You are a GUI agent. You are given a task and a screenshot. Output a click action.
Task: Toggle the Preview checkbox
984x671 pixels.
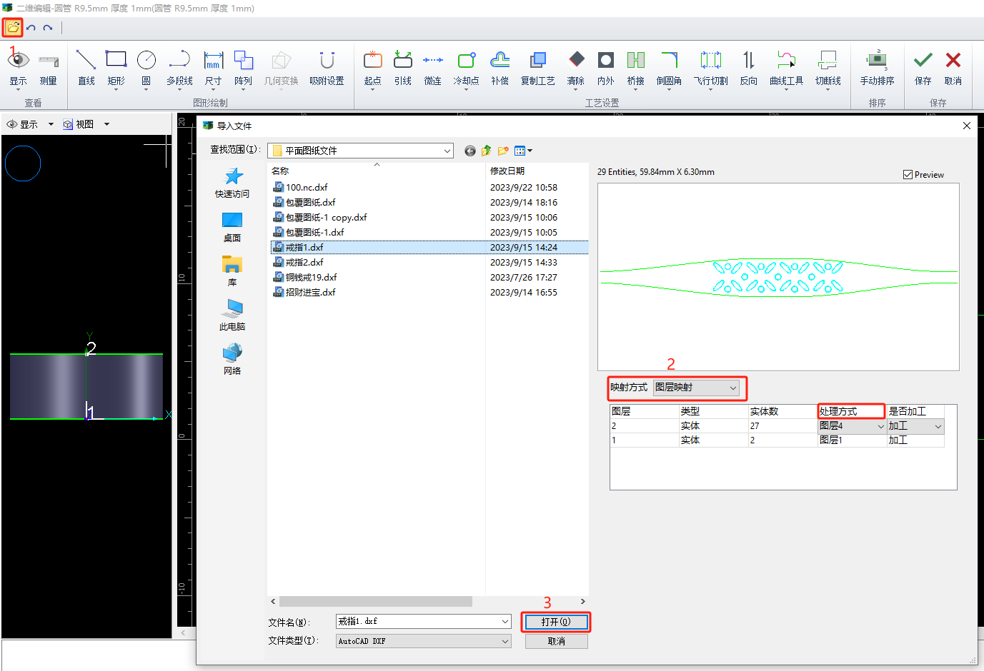908,175
